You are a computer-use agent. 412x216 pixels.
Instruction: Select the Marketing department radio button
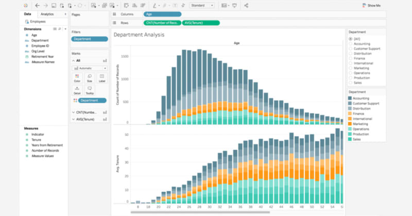[x=351, y=68]
